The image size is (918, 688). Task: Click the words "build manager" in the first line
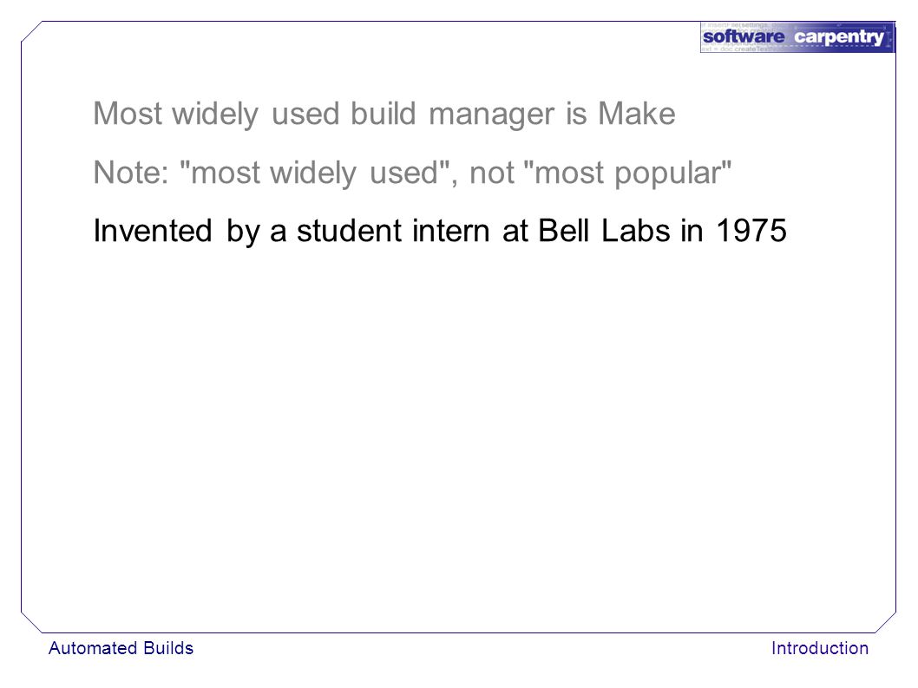click(453, 115)
